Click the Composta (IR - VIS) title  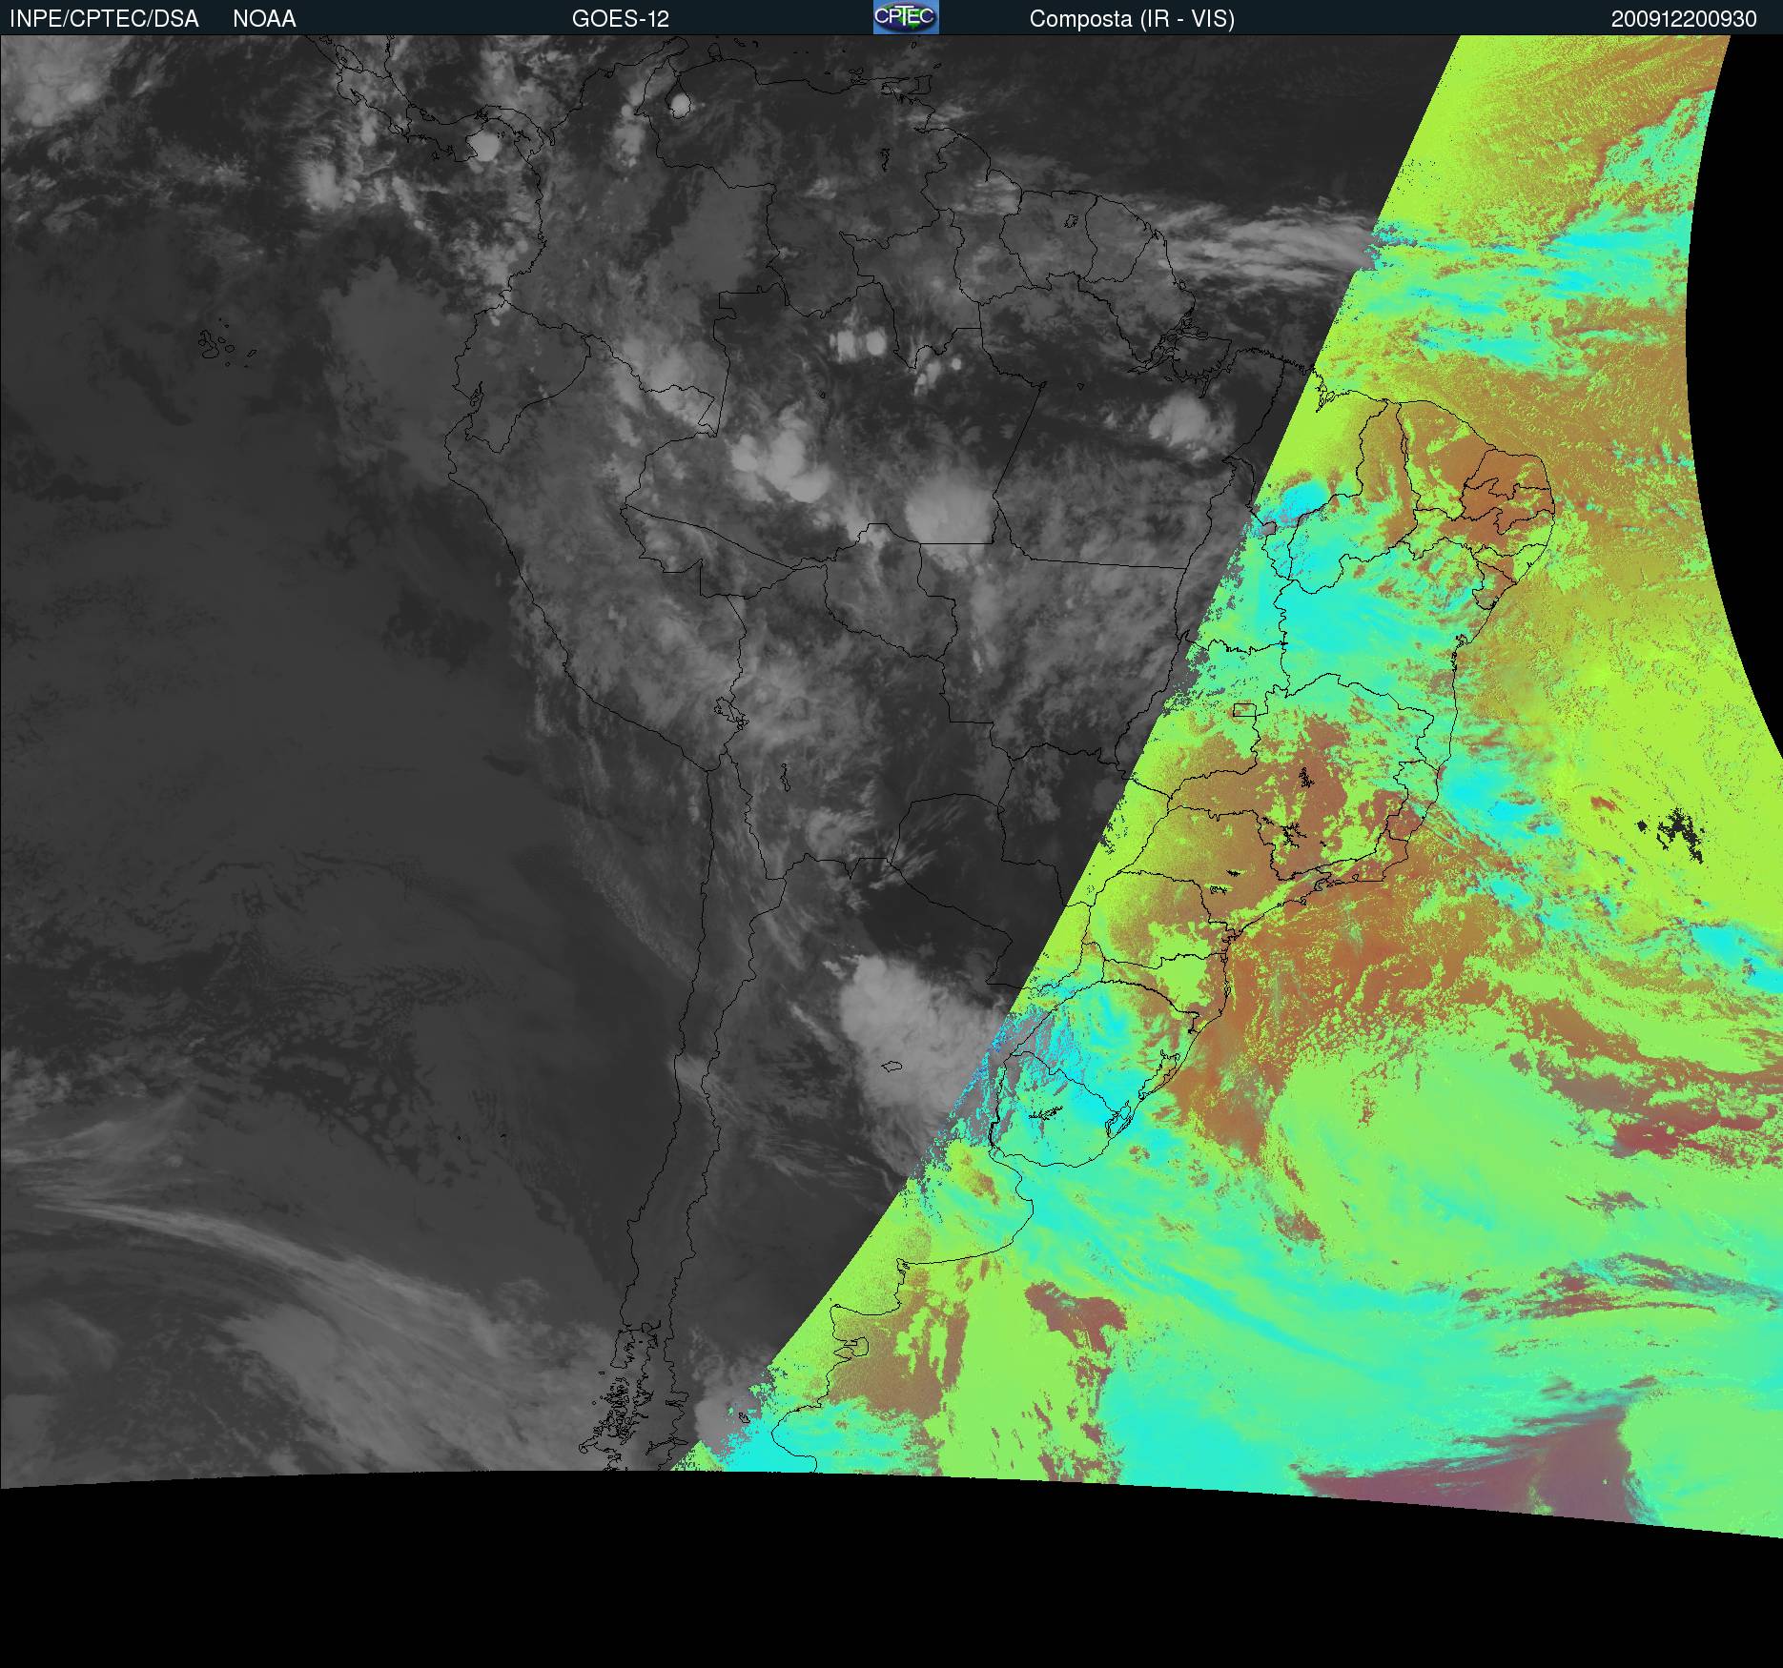coord(1132,19)
